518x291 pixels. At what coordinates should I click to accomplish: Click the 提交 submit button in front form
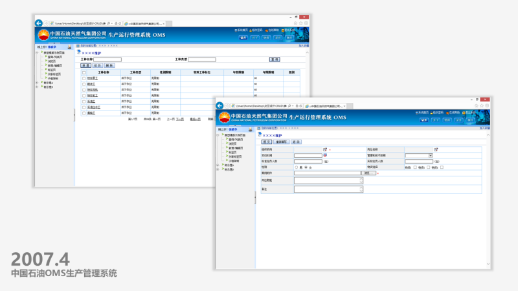267,142
